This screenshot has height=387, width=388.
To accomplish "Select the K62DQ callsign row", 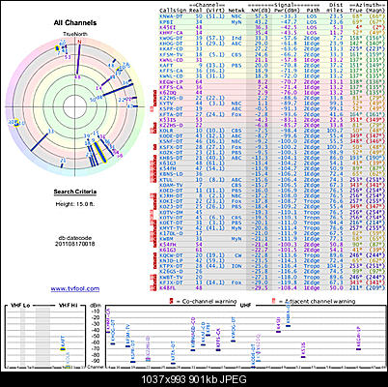I will point(272,93).
